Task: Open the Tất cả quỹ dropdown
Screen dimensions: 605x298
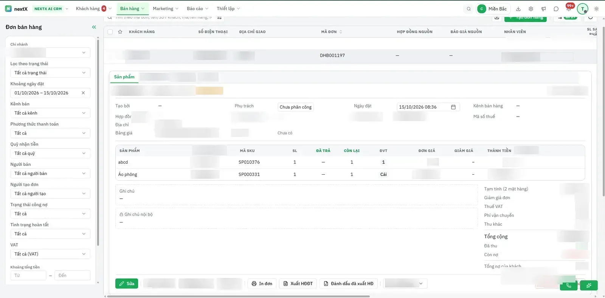Action: click(x=50, y=153)
